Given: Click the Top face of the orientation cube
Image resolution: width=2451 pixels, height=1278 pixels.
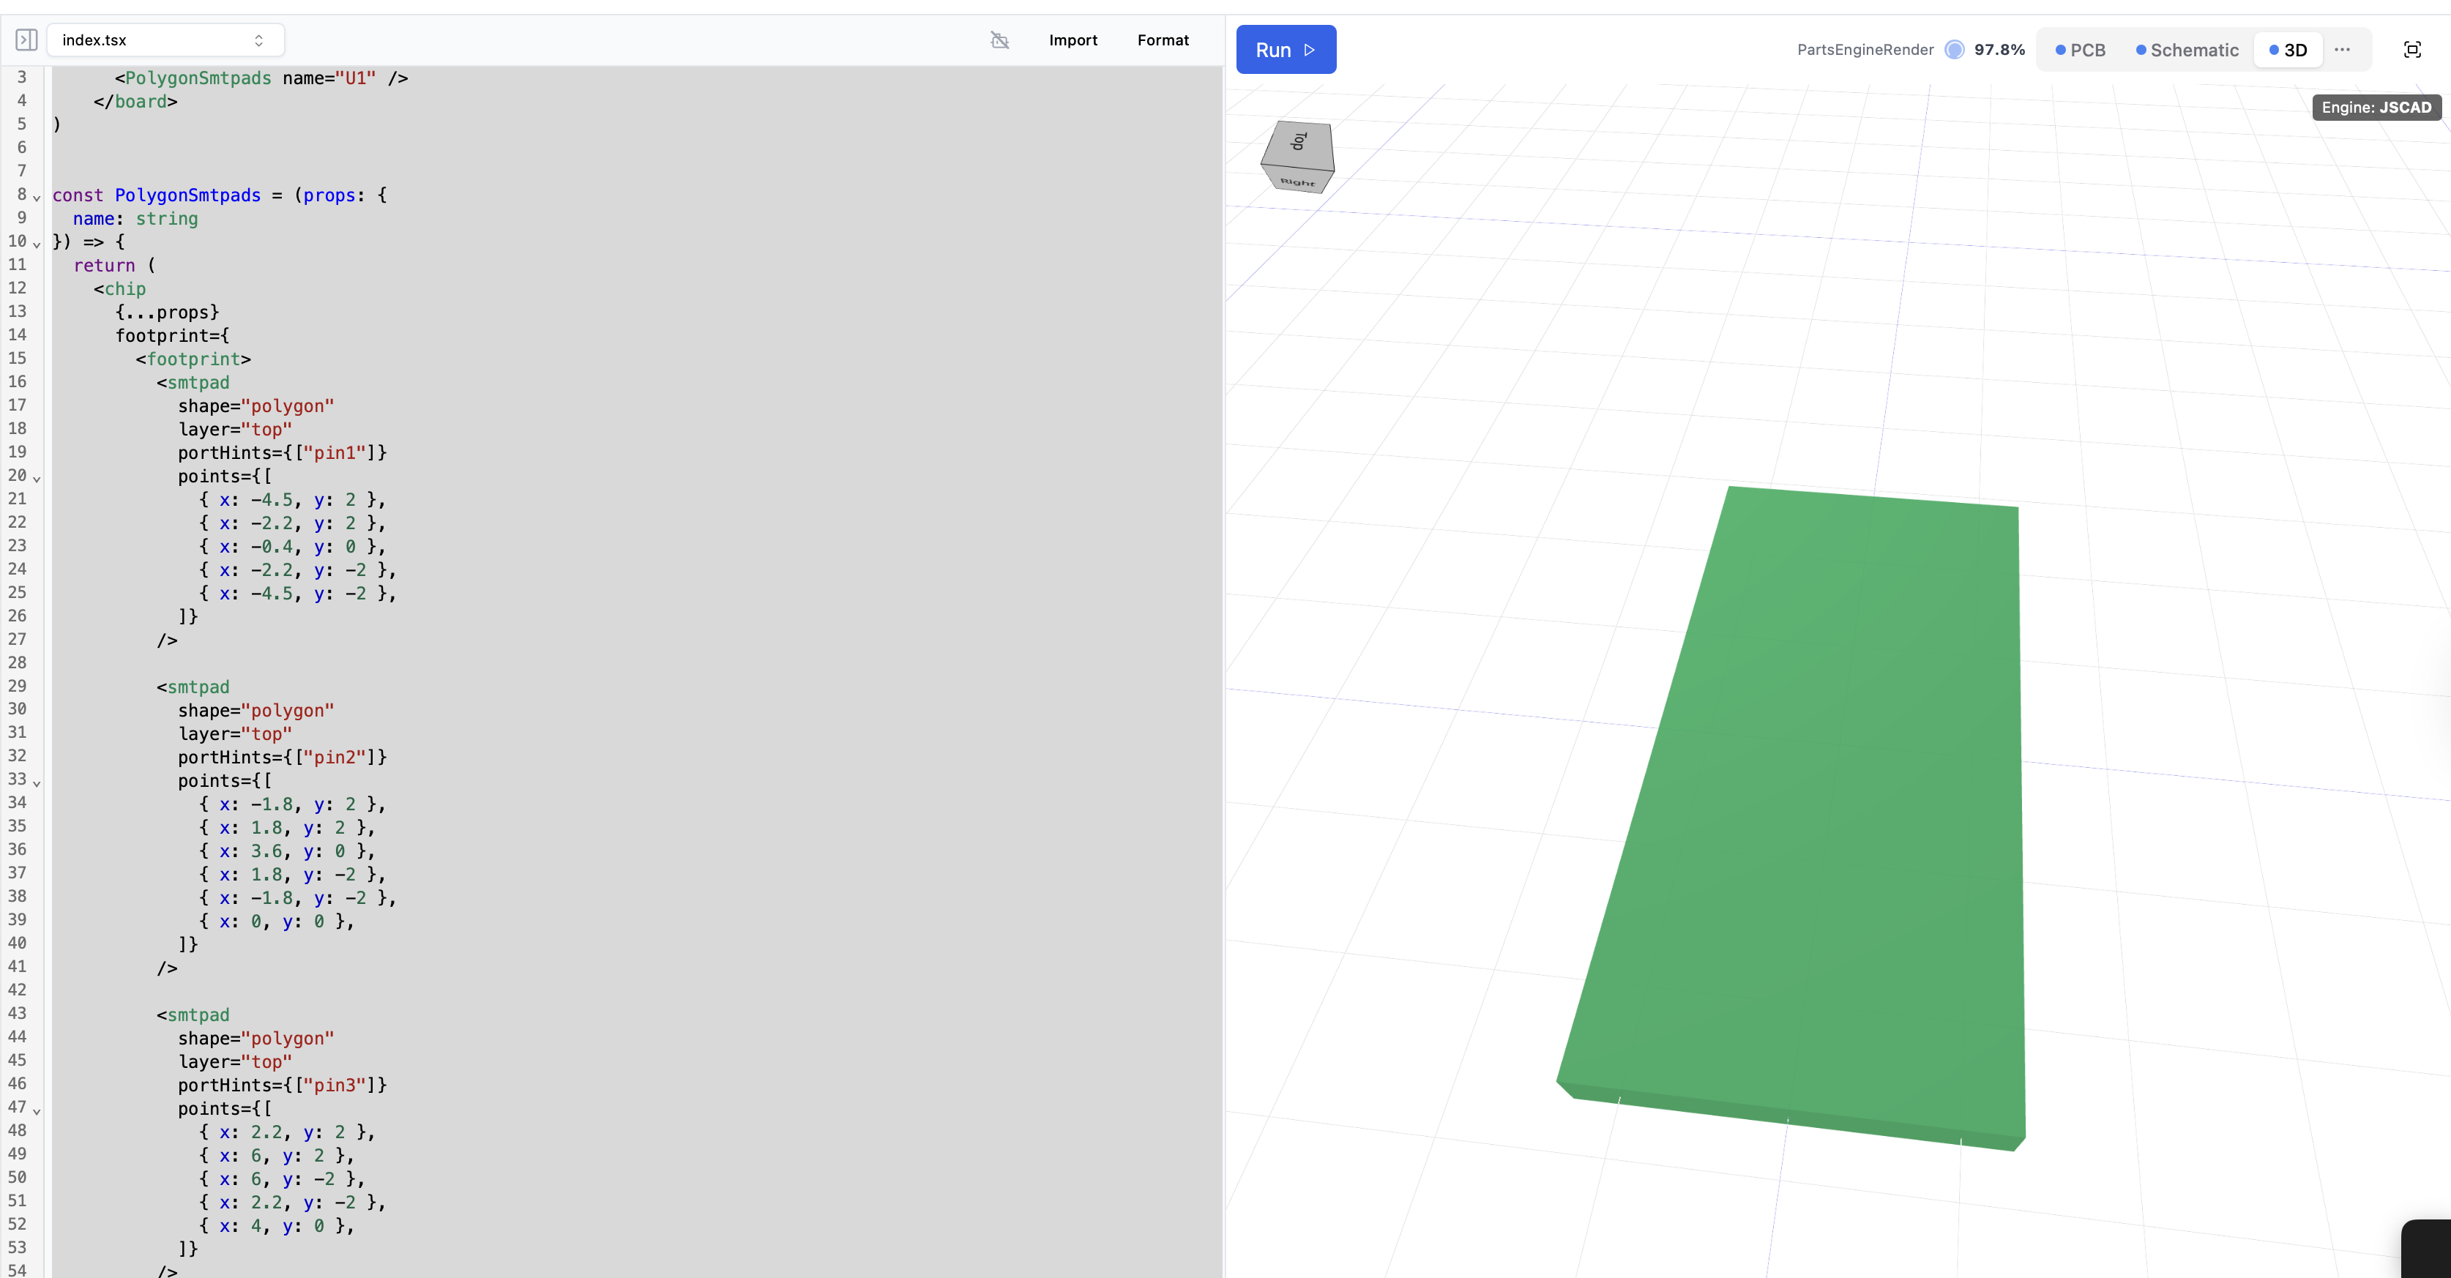Looking at the screenshot, I should pyautogui.click(x=1298, y=143).
